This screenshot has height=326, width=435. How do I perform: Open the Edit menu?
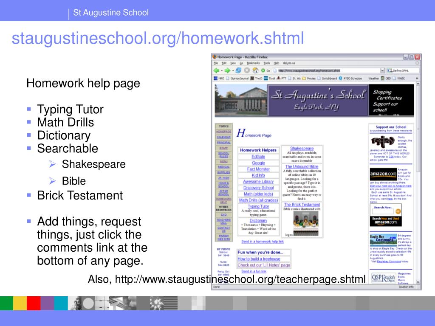pos(224,63)
